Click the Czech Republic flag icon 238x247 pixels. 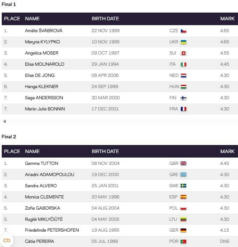click(183, 31)
